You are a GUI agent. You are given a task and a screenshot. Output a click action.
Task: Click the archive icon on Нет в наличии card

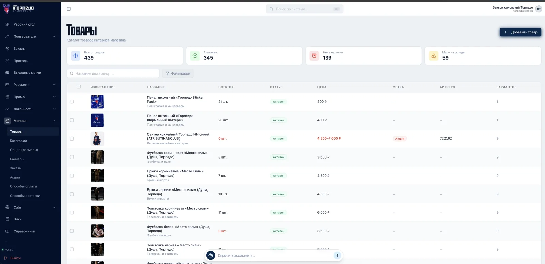point(314,55)
